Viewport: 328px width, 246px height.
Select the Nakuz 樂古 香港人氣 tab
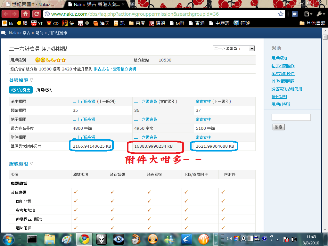(97, 4)
